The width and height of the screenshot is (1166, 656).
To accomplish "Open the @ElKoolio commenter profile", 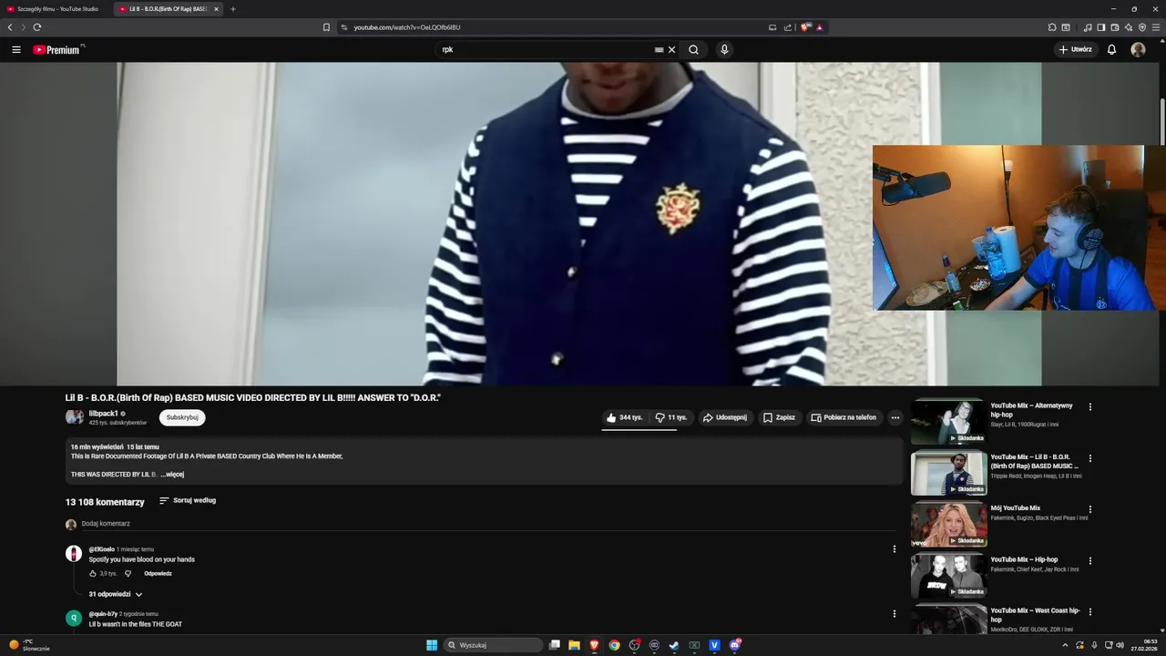I will [x=74, y=553].
